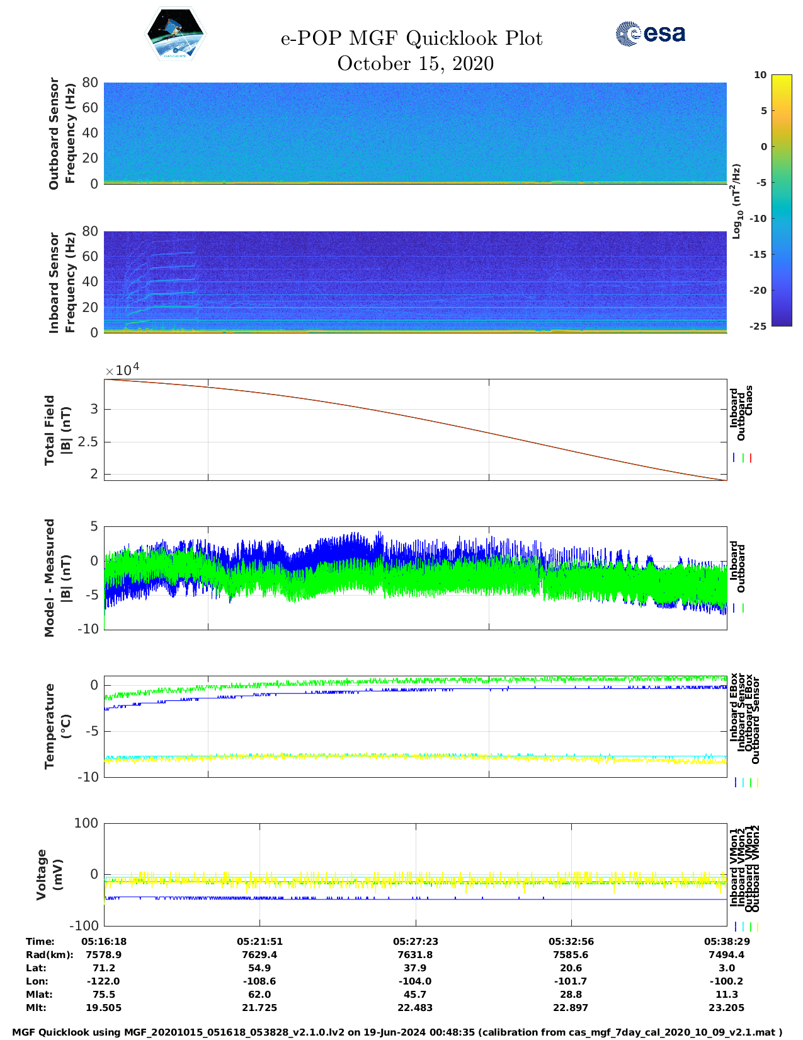The height and width of the screenshot is (1040, 803).
Task: Click the Mlat row label
Action: pyautogui.click(x=39, y=995)
